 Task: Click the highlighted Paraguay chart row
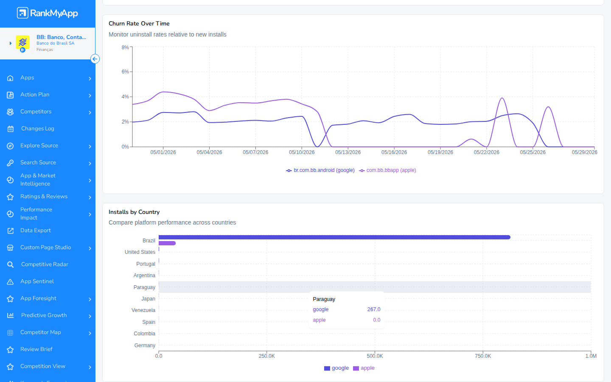(375, 287)
